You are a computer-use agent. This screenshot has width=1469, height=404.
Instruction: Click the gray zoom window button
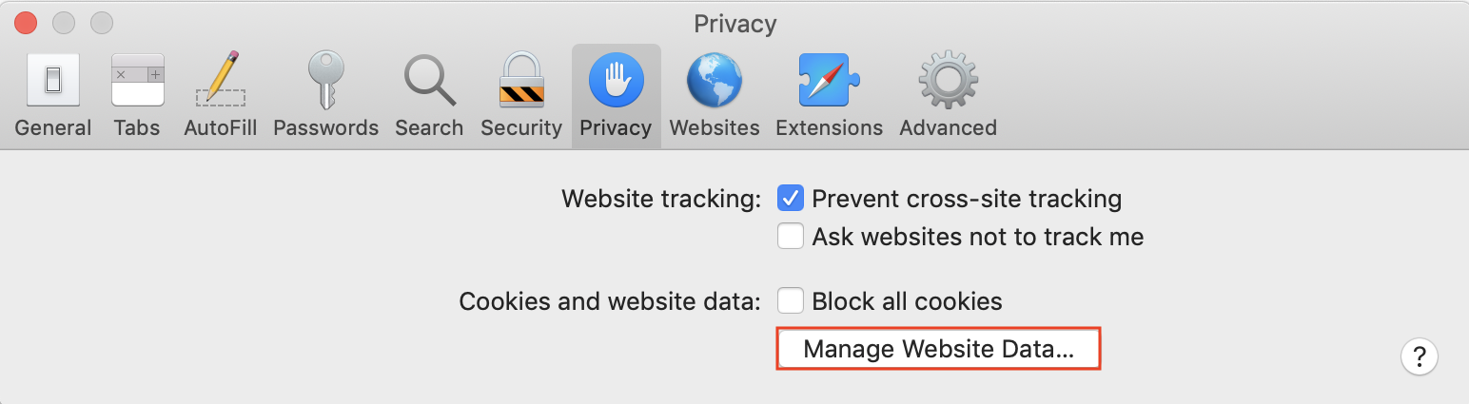101,22
